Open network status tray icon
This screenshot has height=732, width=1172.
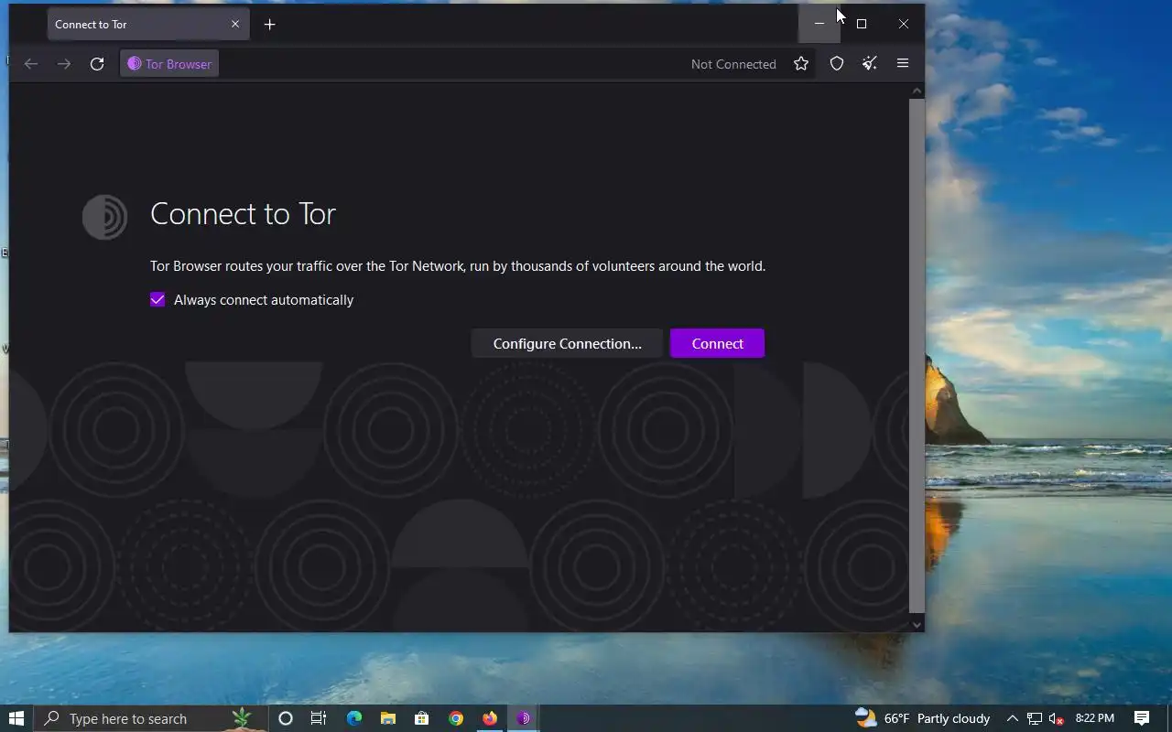pyautogui.click(x=1035, y=718)
